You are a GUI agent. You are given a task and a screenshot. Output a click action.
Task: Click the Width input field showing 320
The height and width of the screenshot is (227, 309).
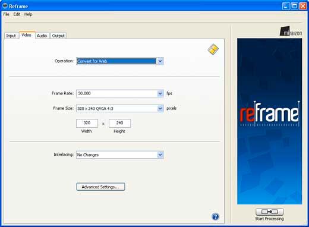point(87,123)
